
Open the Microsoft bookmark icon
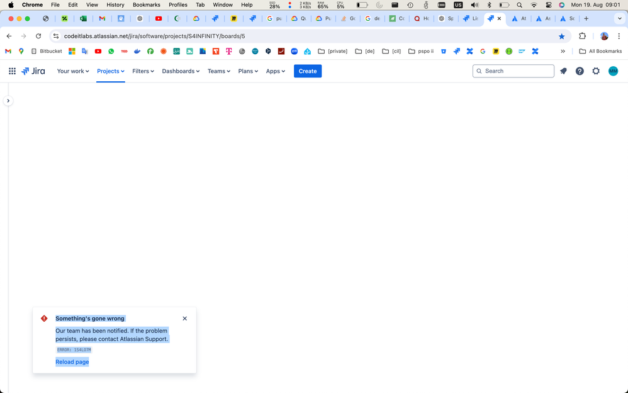tap(72, 52)
